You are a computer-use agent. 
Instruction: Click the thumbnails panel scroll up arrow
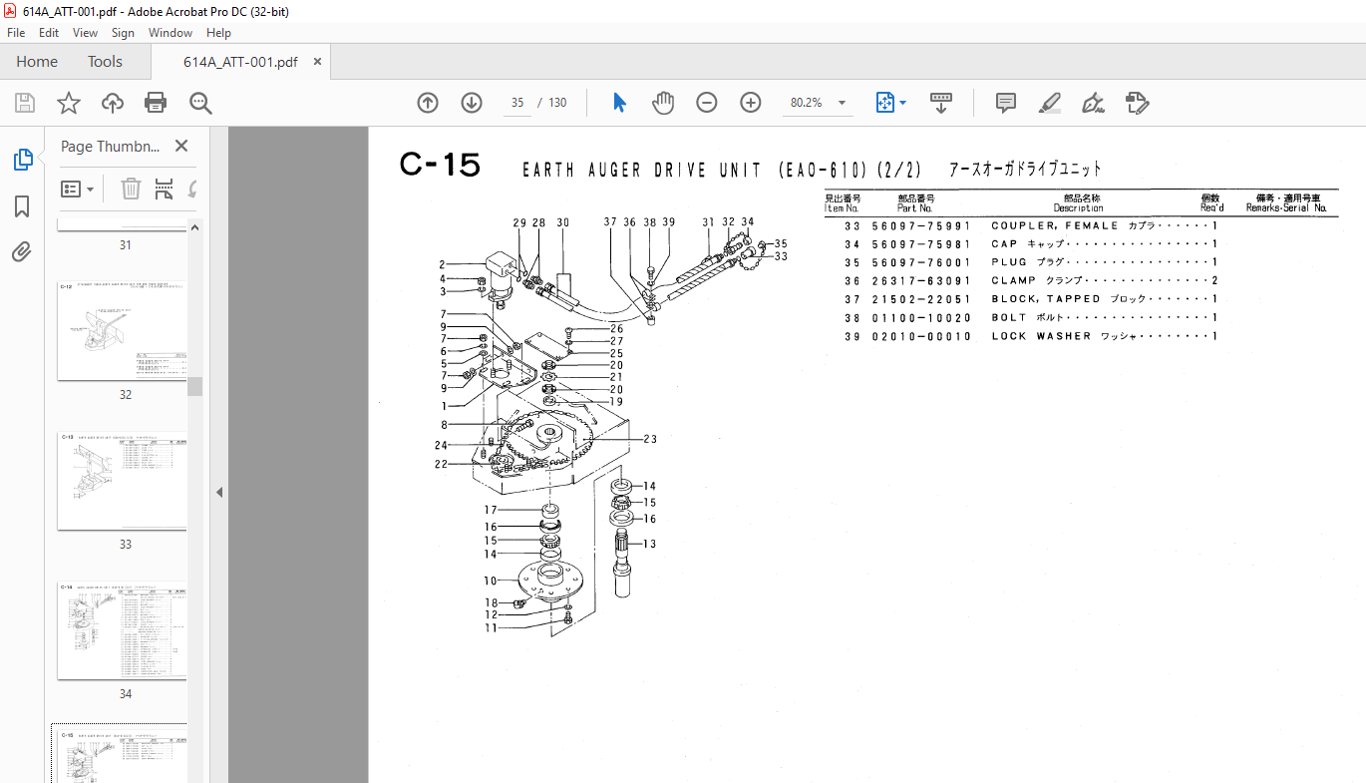click(195, 227)
